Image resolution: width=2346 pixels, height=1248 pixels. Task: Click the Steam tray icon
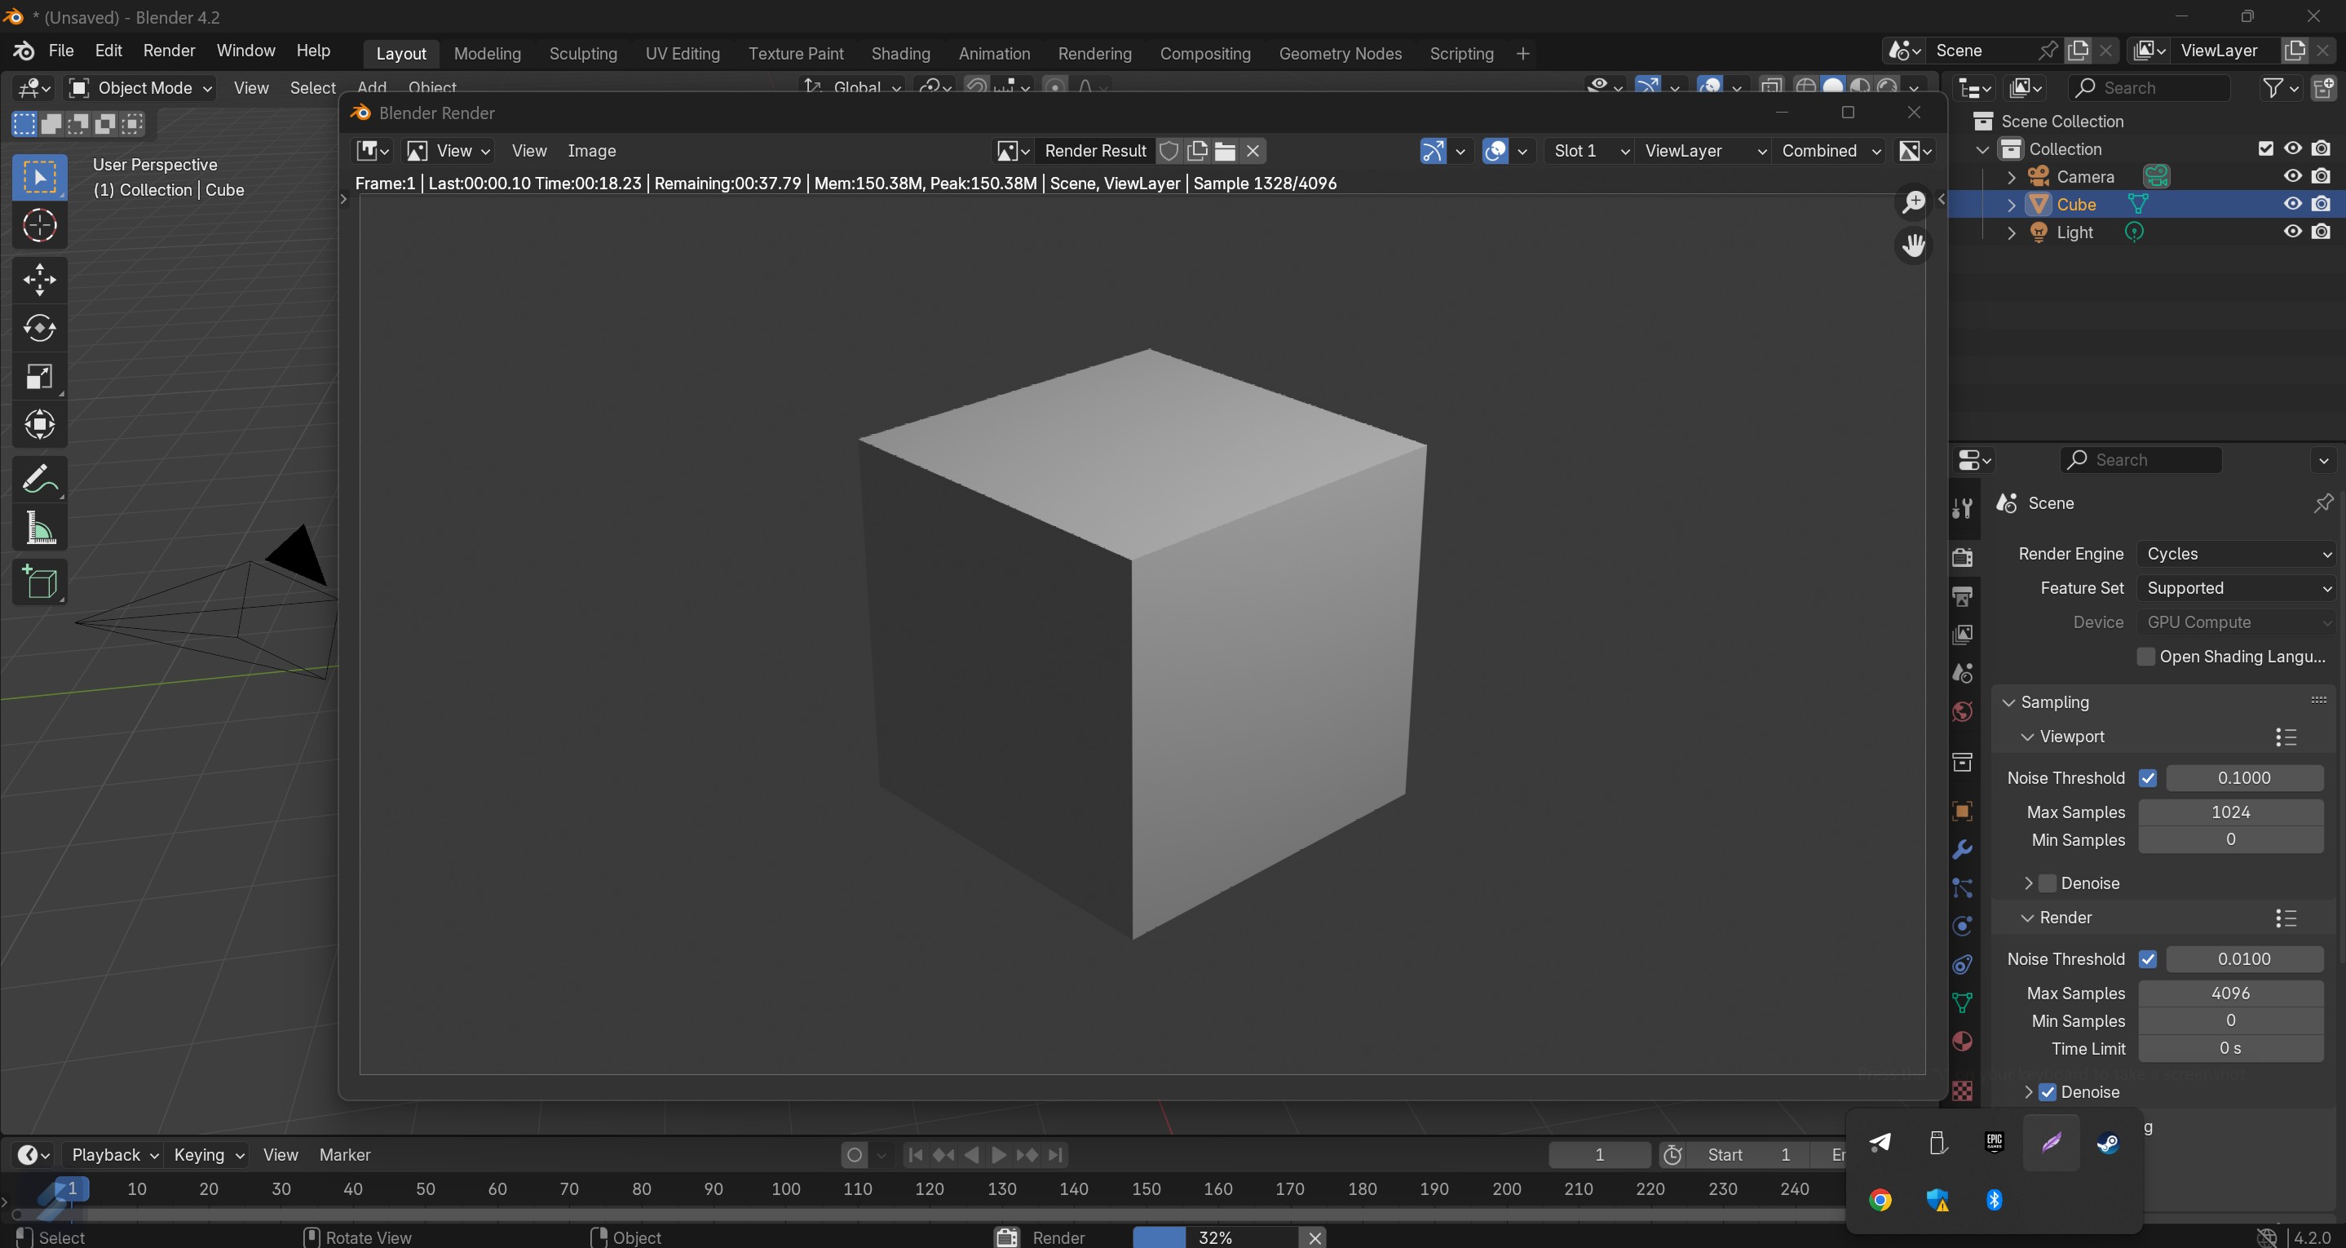[x=2109, y=1142]
